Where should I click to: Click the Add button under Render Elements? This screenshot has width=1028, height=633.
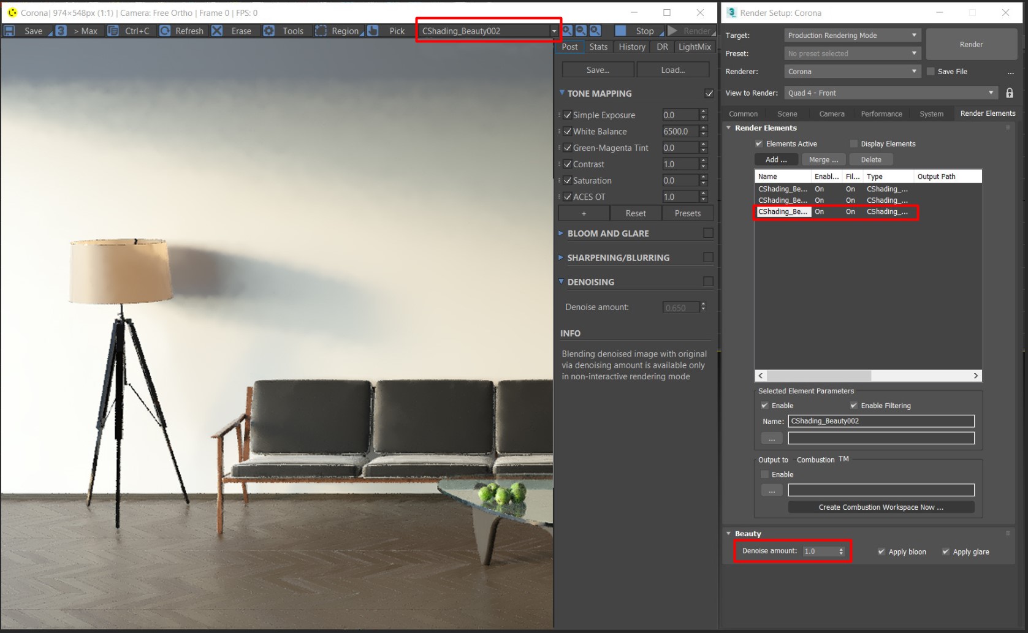point(775,159)
